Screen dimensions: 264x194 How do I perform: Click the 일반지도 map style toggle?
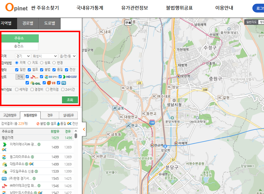(252, 21)
